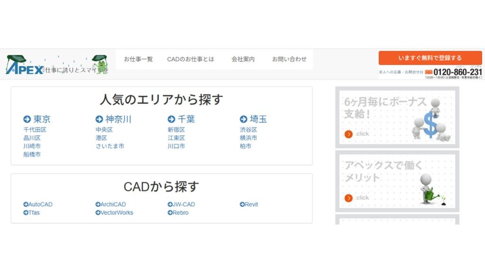Open 千代田区 link
This screenshot has width=485, height=273.
(35, 130)
